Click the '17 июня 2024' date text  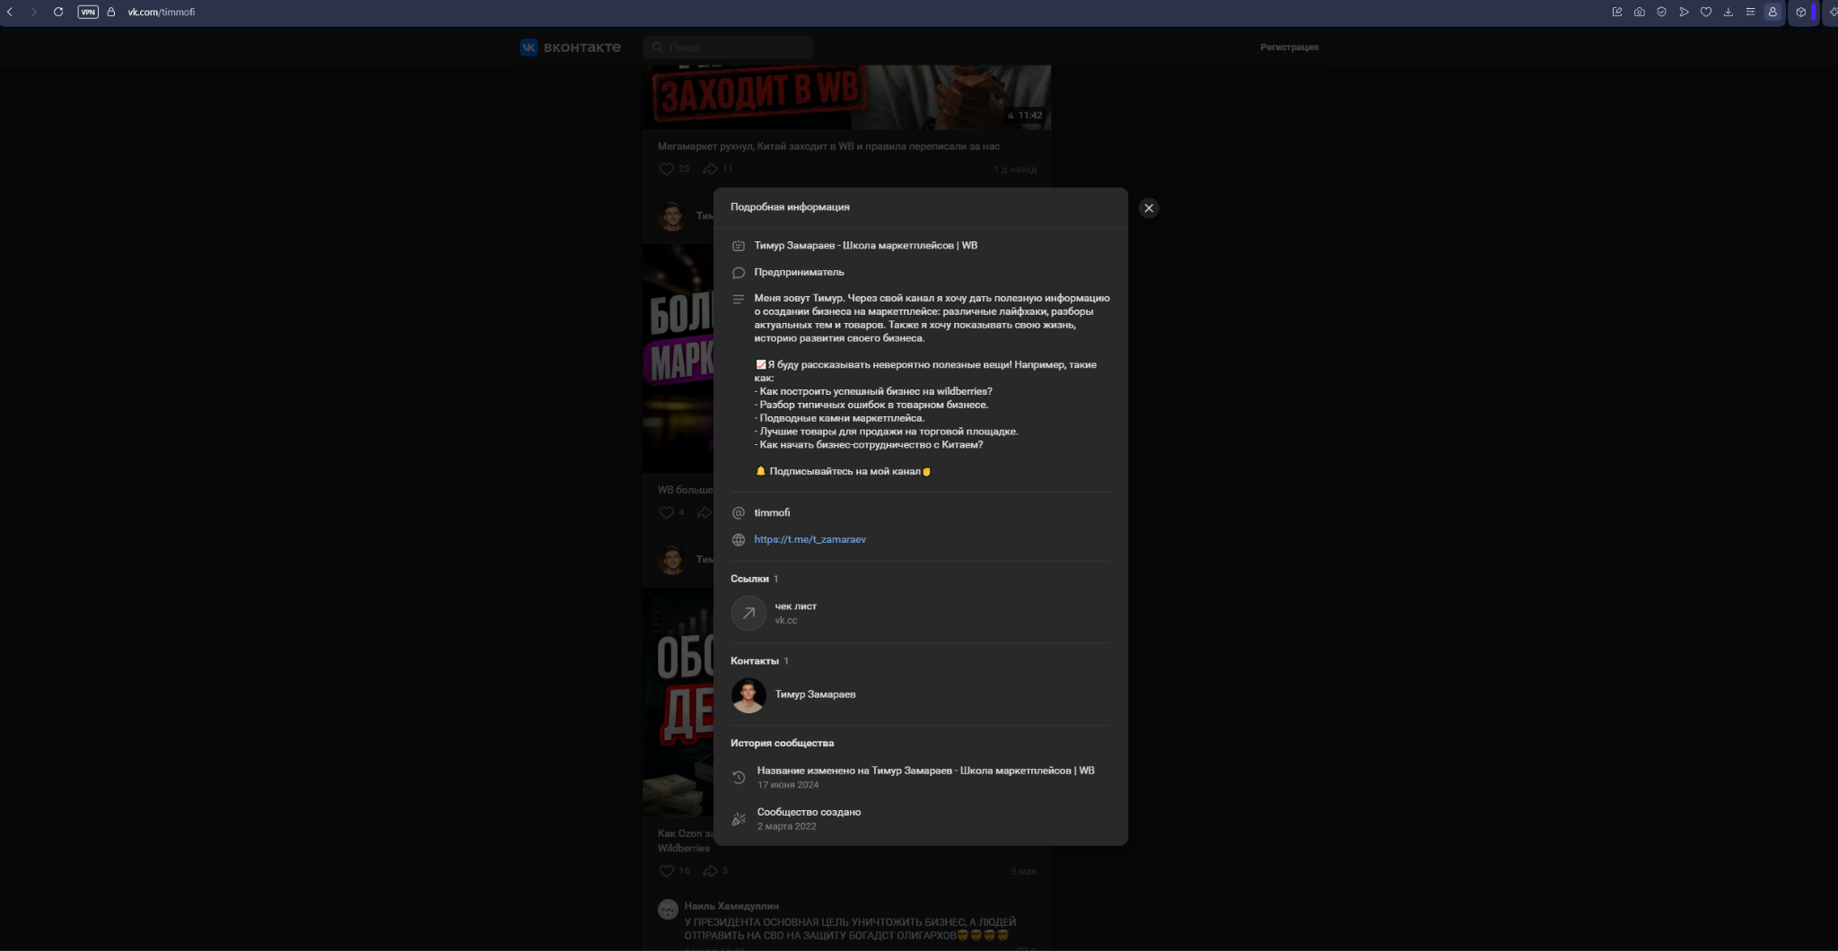788,785
